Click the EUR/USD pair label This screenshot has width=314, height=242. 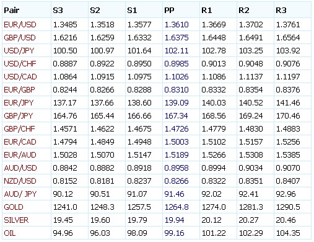tap(20, 25)
